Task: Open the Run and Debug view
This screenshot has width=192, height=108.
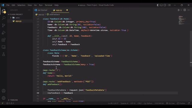Action: tap(4, 33)
